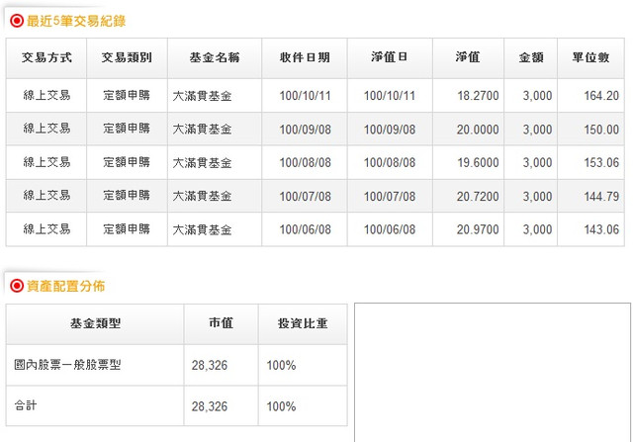Viewport: 633px width, 442px height.
Task: Click the empty chart panel beside asset table
Action: coord(493,372)
